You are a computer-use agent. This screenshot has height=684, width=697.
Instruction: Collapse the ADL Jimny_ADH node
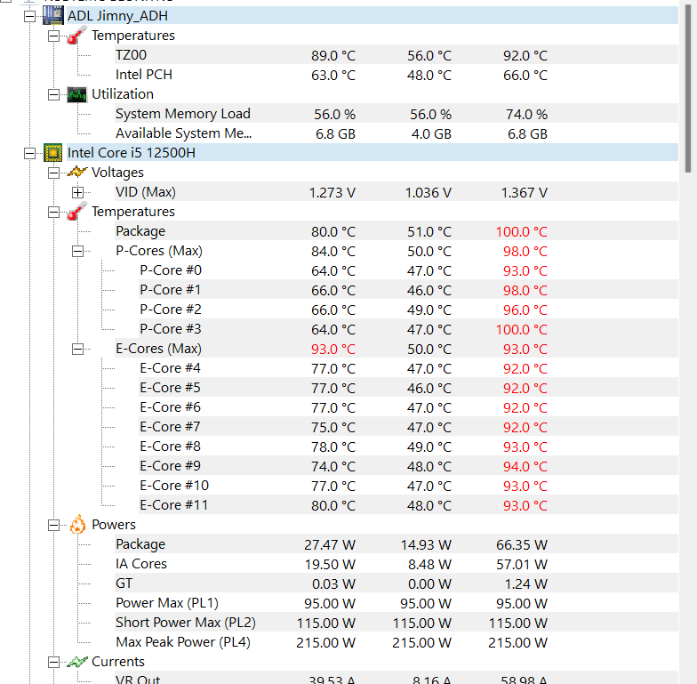point(30,16)
